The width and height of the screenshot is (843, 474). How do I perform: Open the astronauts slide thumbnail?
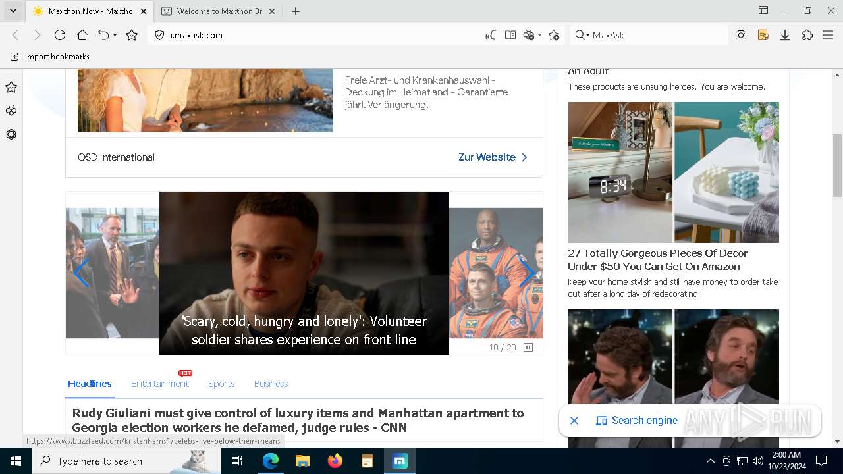[496, 273]
